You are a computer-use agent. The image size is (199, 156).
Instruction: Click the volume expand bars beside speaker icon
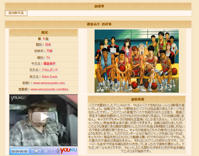58,151
